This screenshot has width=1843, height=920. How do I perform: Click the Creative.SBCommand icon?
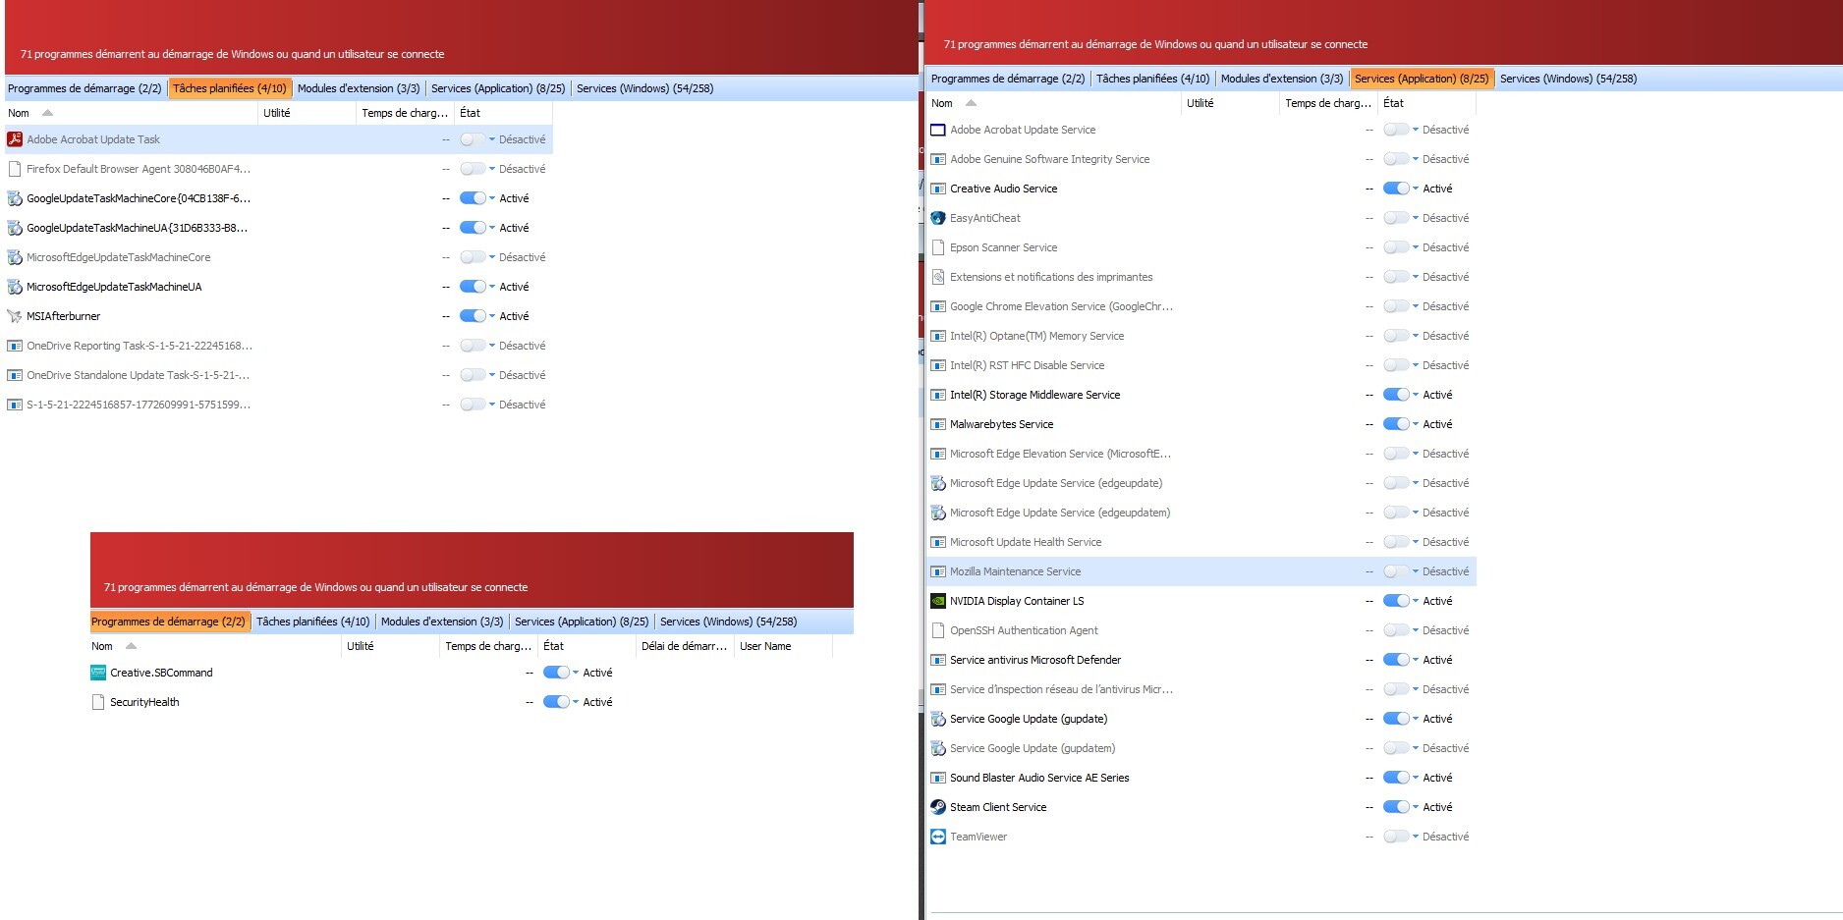click(x=98, y=673)
